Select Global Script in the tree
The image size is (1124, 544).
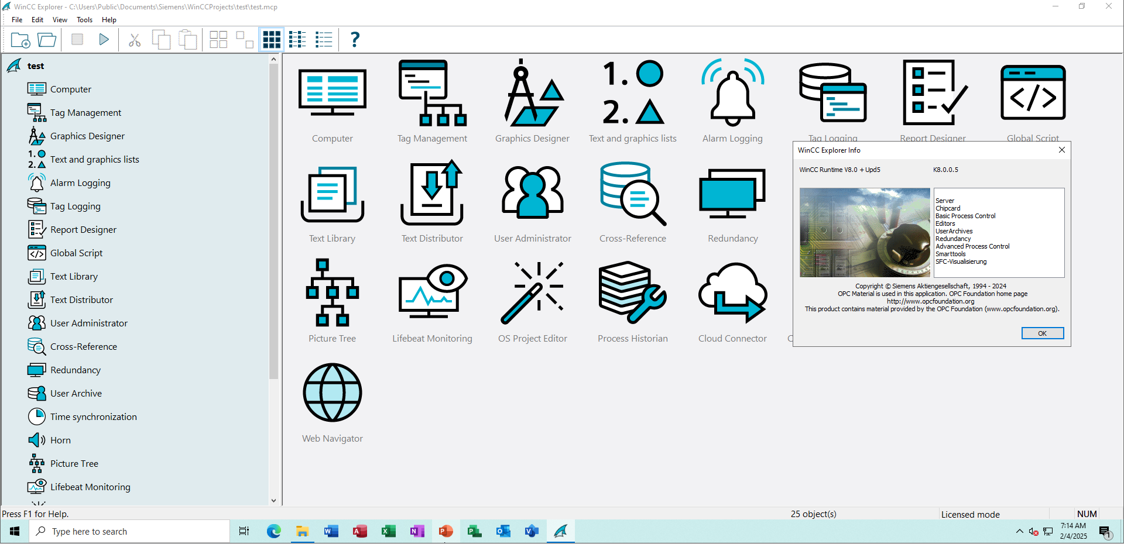click(76, 253)
